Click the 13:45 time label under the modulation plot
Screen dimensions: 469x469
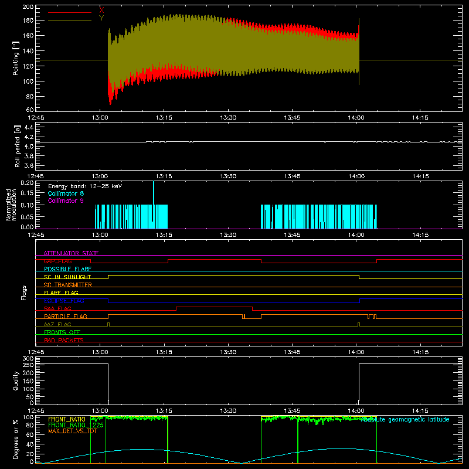click(x=292, y=235)
